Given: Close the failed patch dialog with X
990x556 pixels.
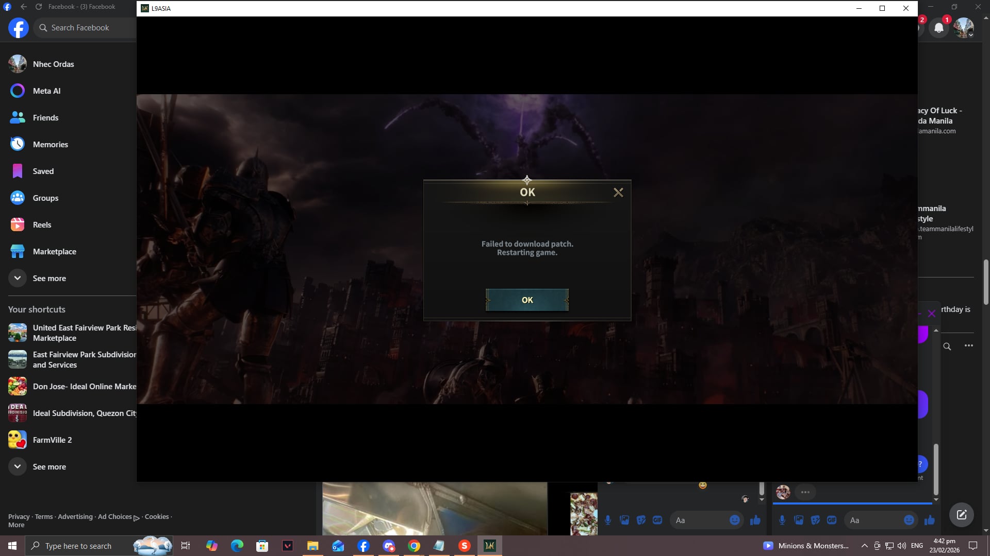Looking at the screenshot, I should coord(618,193).
